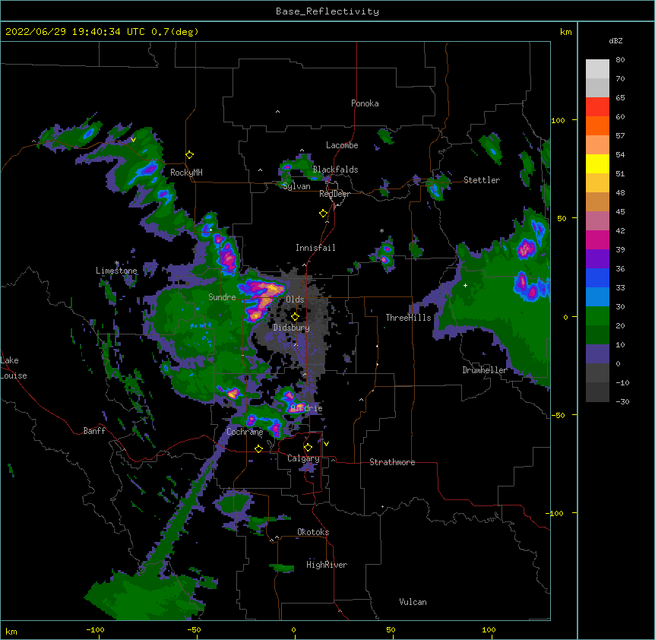Click the yellow diamond marker below Cochrane
Image resolution: width=655 pixels, height=640 pixels.
[258, 448]
